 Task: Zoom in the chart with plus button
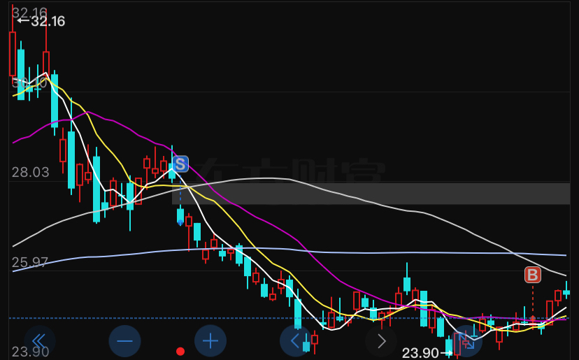tap(210, 341)
